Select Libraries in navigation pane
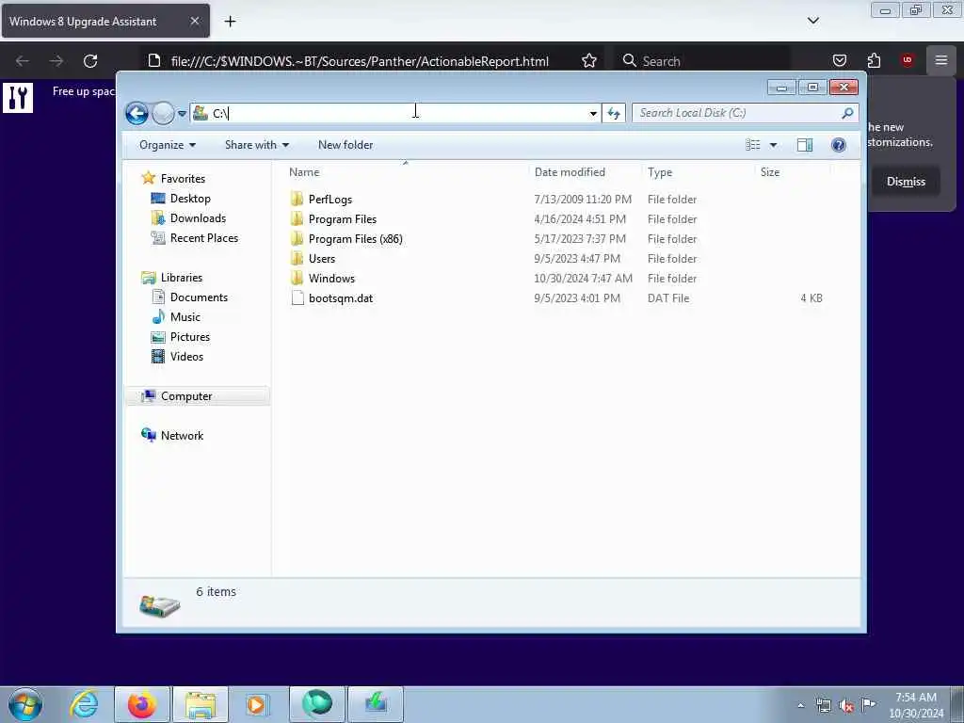The height and width of the screenshot is (723, 964). pos(182,278)
